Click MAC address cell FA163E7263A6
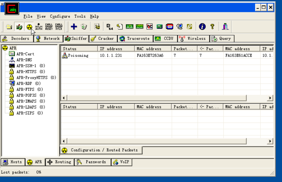This screenshot has height=182, width=282. 150,56
